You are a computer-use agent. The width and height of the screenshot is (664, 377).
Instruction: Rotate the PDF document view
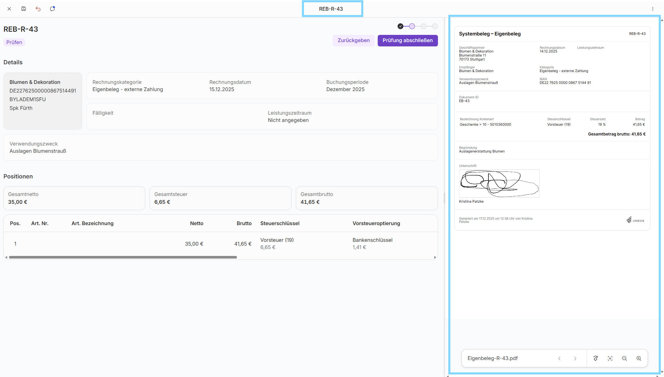[x=595, y=358]
